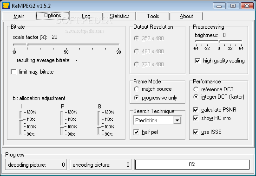Click the B frame bit allocation slider
Screen dimensions: 256x176
point(99,127)
